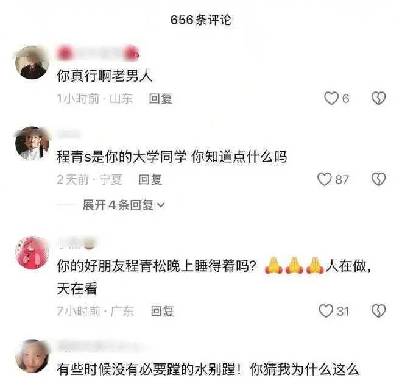Like the comment 你真行啊老男人
The height and width of the screenshot is (378, 402).
click(331, 98)
